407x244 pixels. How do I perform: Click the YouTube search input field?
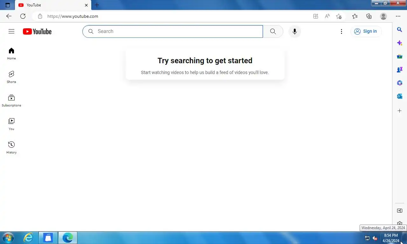click(x=173, y=31)
